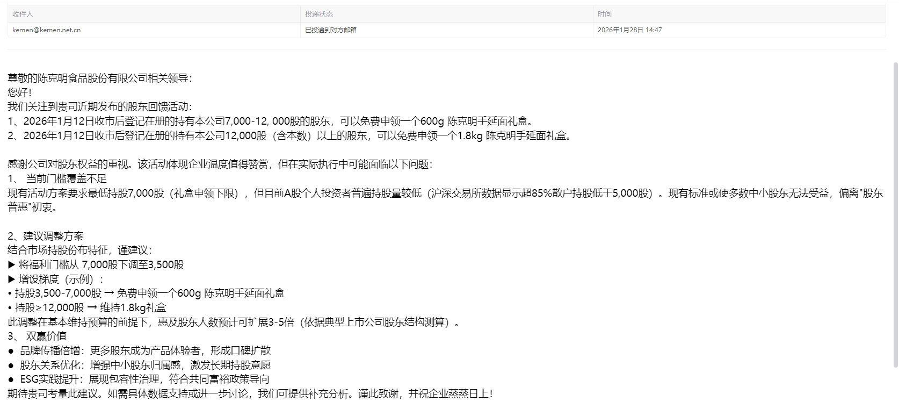
Task: Click the line 您好！
Action: pyautogui.click(x=20, y=92)
